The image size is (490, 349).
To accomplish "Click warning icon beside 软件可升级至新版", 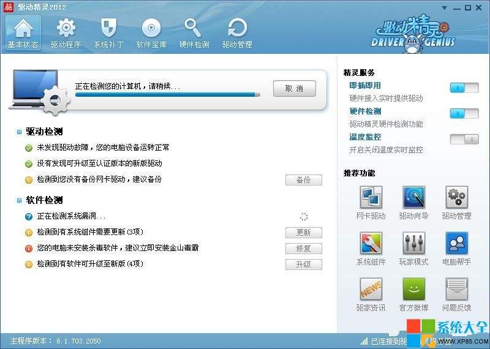I will point(29,265).
